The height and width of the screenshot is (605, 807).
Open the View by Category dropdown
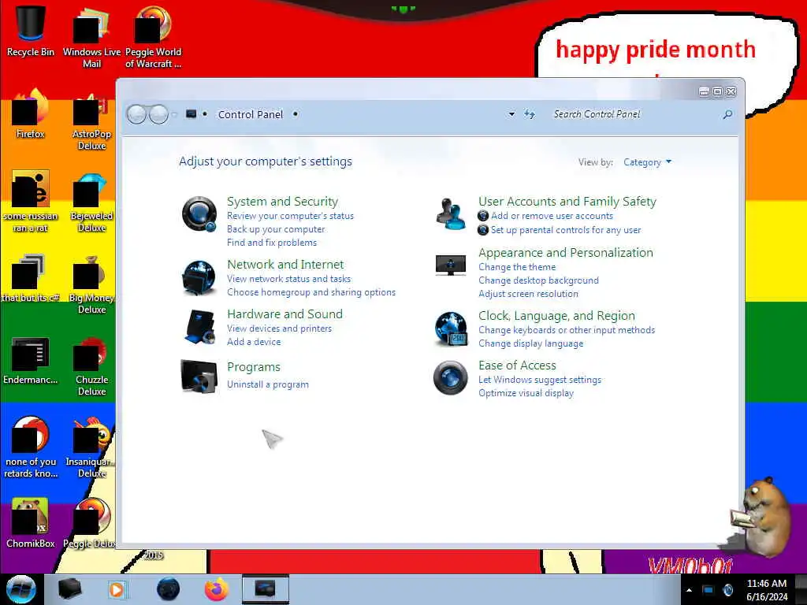pyautogui.click(x=648, y=162)
